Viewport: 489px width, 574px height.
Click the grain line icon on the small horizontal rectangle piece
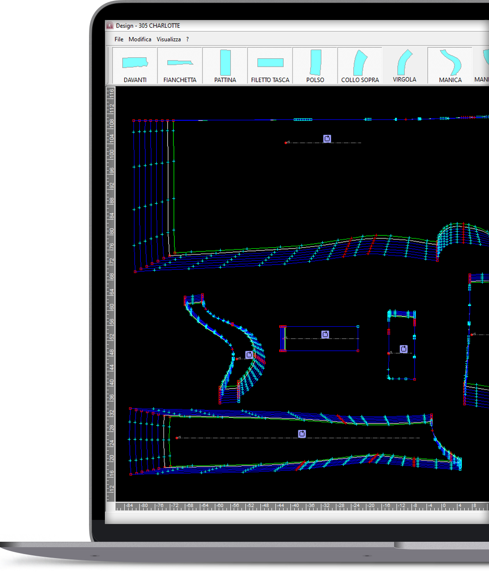325,334
